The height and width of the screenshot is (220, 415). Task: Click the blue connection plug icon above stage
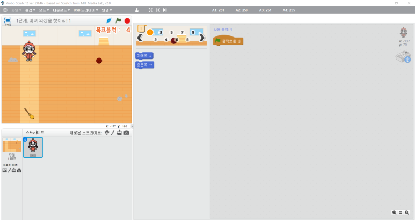[108, 20]
